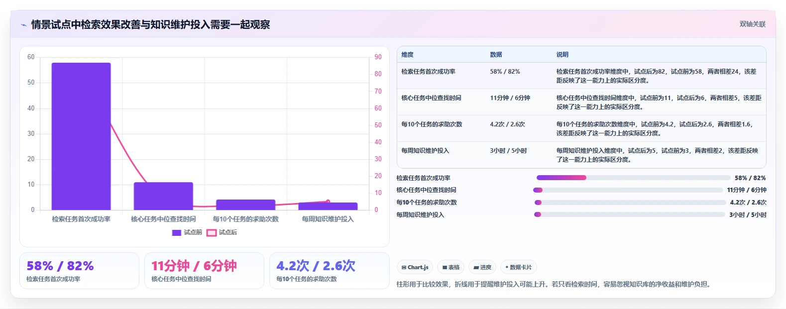Click the 数据 column header

(x=496, y=55)
